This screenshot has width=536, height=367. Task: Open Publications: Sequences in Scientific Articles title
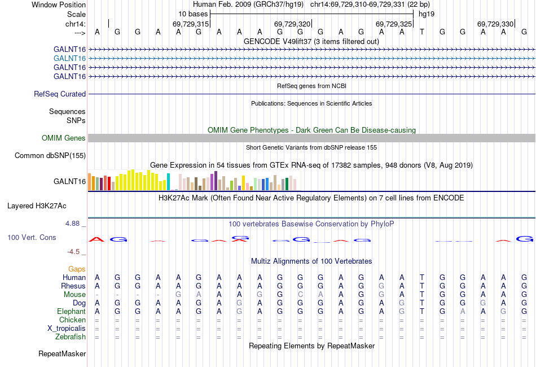311,103
